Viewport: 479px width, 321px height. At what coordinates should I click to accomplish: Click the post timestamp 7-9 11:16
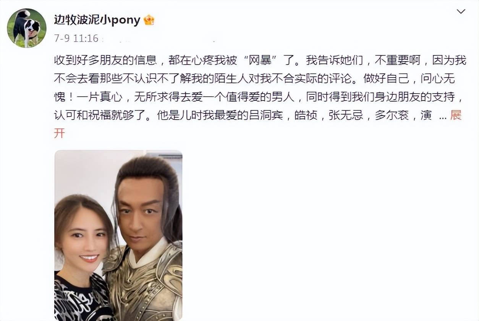tap(76, 39)
